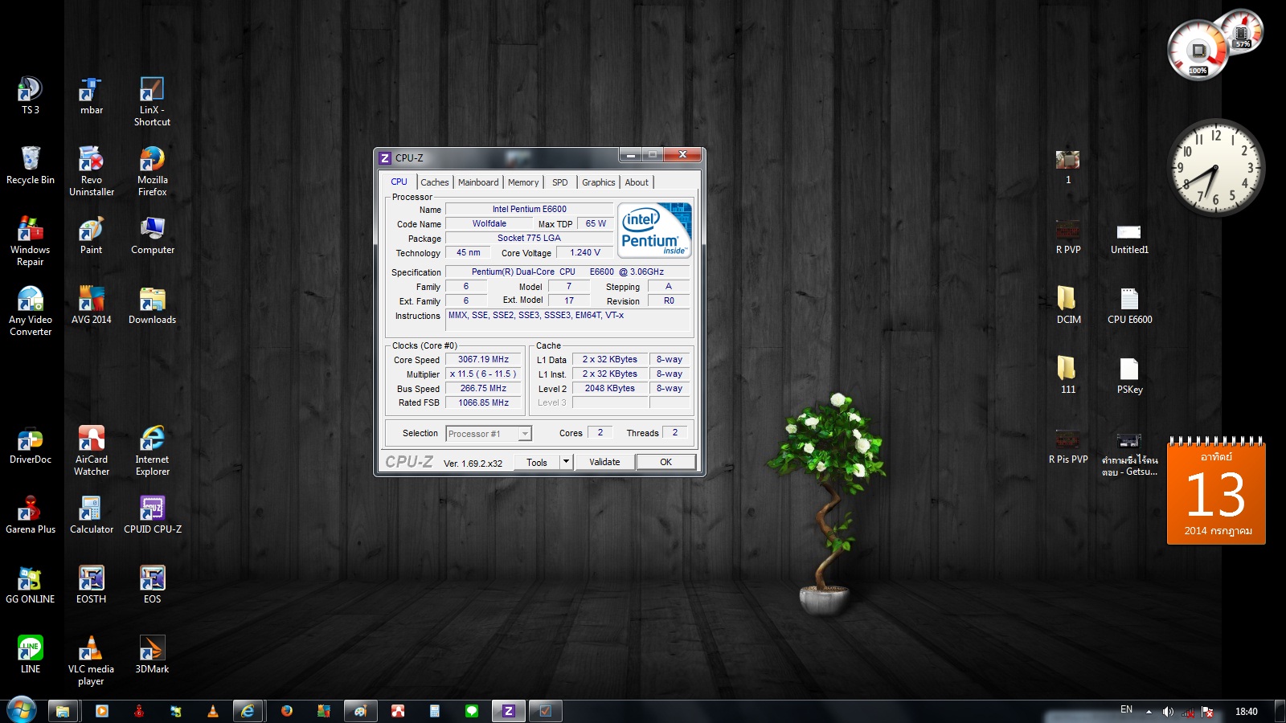Open the Downloads folder on desktop
Viewport: 1286px width, 723px height.
pyautogui.click(x=152, y=304)
